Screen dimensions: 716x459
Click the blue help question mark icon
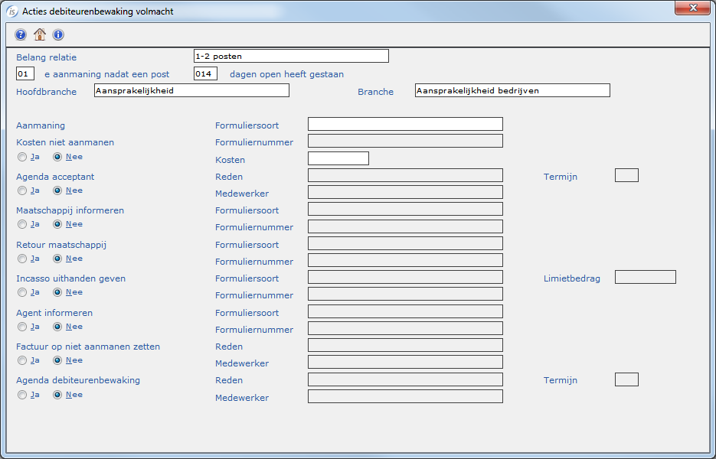(21, 34)
